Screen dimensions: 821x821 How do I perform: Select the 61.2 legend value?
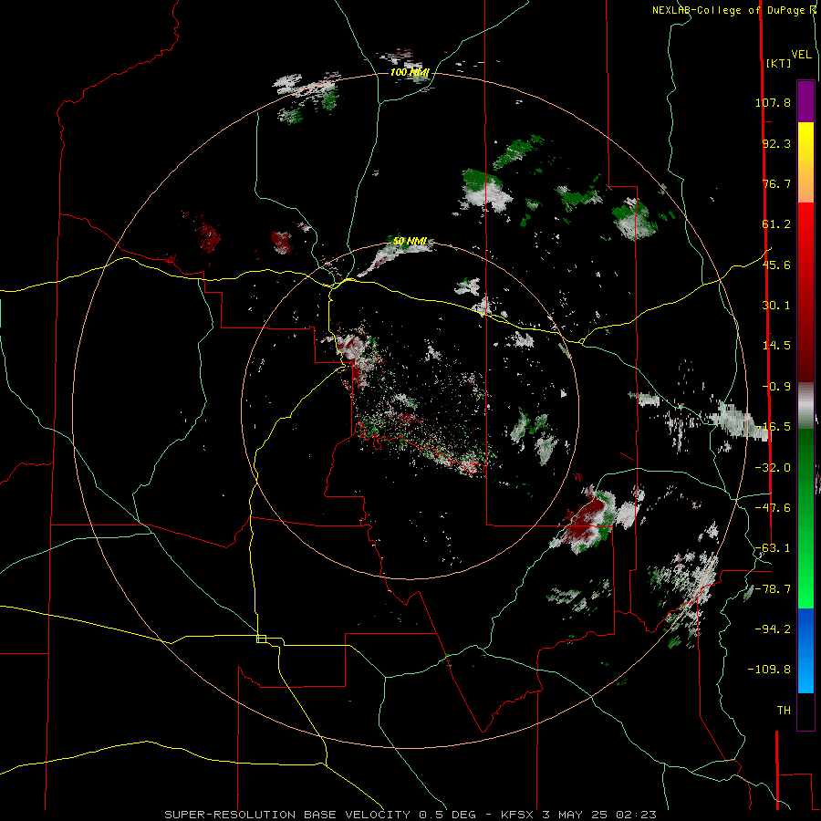point(776,224)
